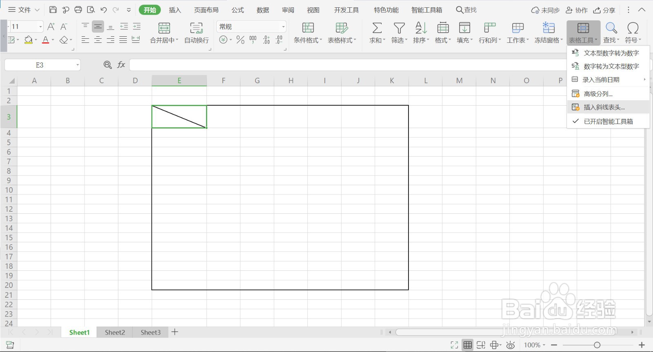The height and width of the screenshot is (352, 653).
Task: Click the Merge and Center icon
Action: click(164, 28)
